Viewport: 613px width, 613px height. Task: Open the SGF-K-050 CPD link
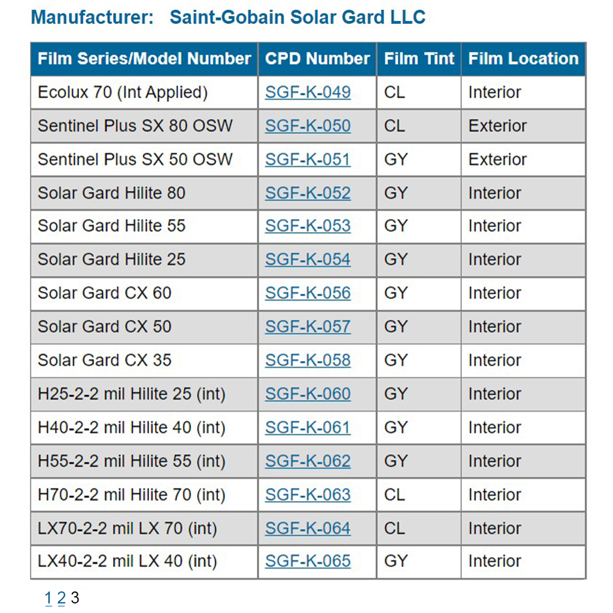point(308,126)
